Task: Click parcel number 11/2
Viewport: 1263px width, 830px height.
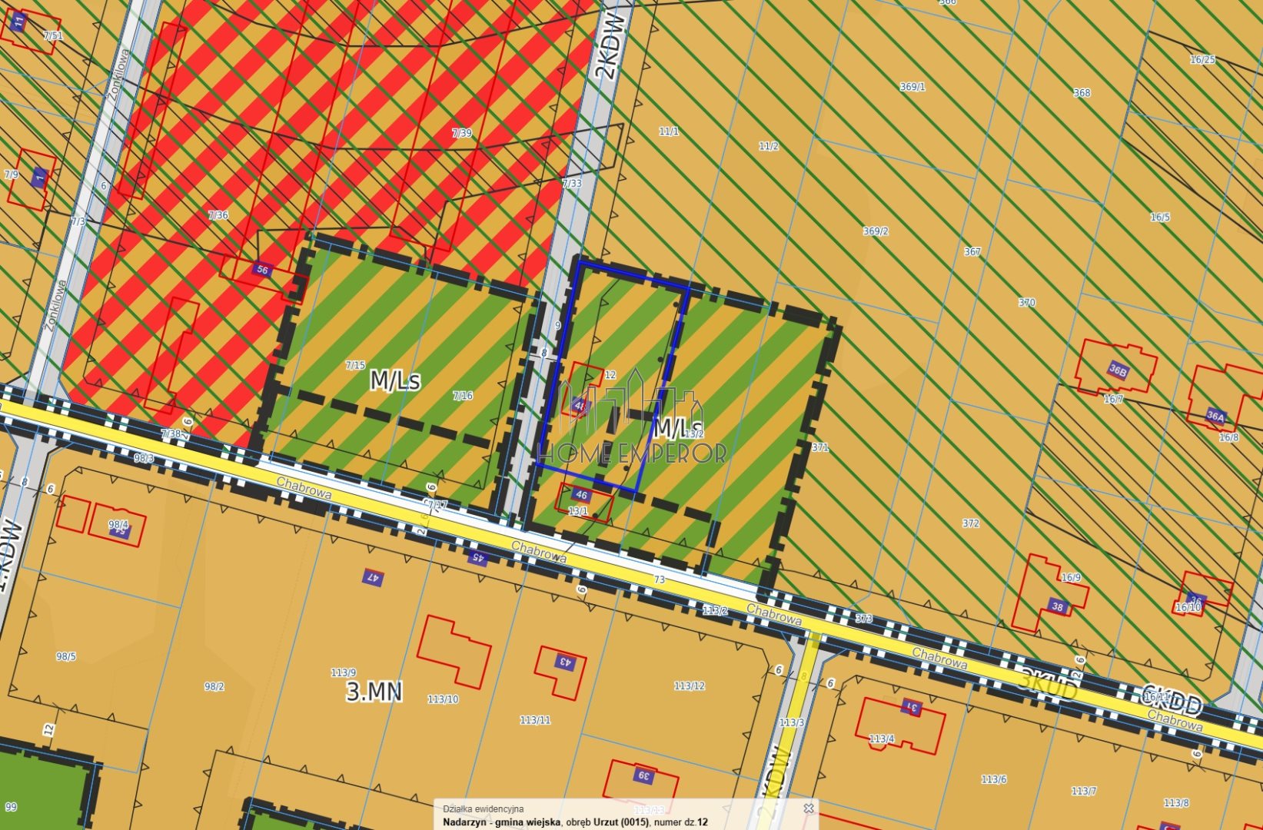Action: (769, 146)
